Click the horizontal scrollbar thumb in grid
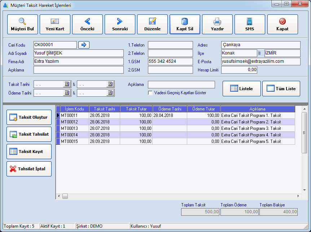 (65, 196)
